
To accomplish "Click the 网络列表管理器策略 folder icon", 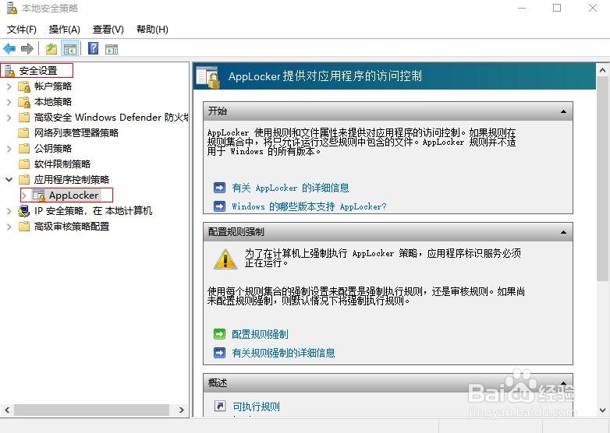I will (23, 133).
